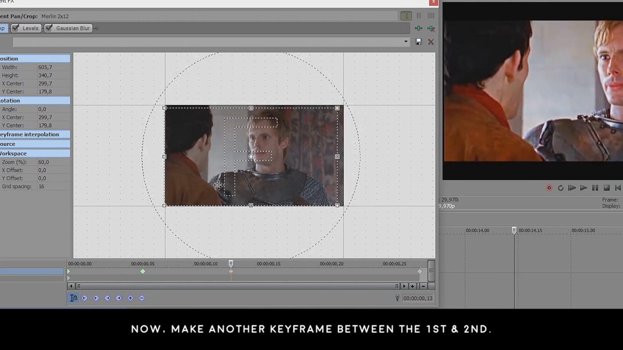Viewport: 623px width, 350px height.
Task: Click the Sync Cursor button in keyframe toolbar
Action: (x=73, y=298)
